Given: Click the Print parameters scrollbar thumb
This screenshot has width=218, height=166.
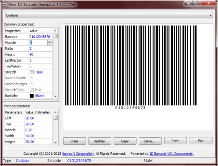Looking at the screenshot, I should (x=56, y=117).
